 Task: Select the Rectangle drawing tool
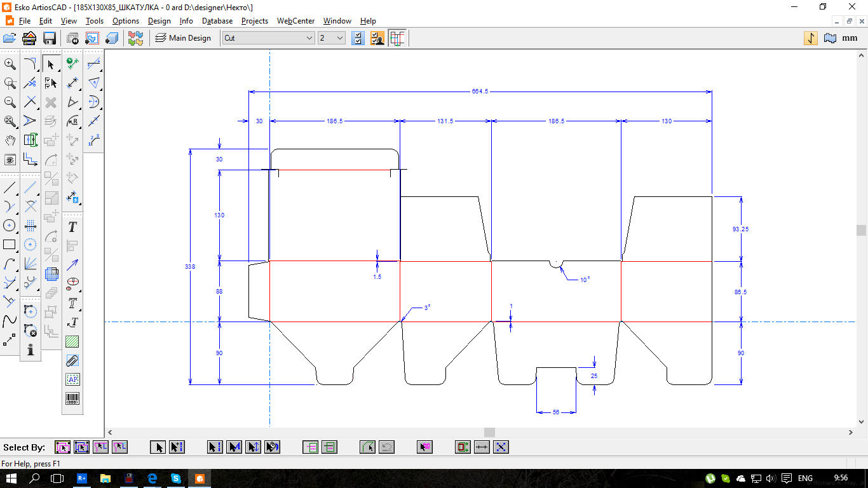[x=10, y=245]
